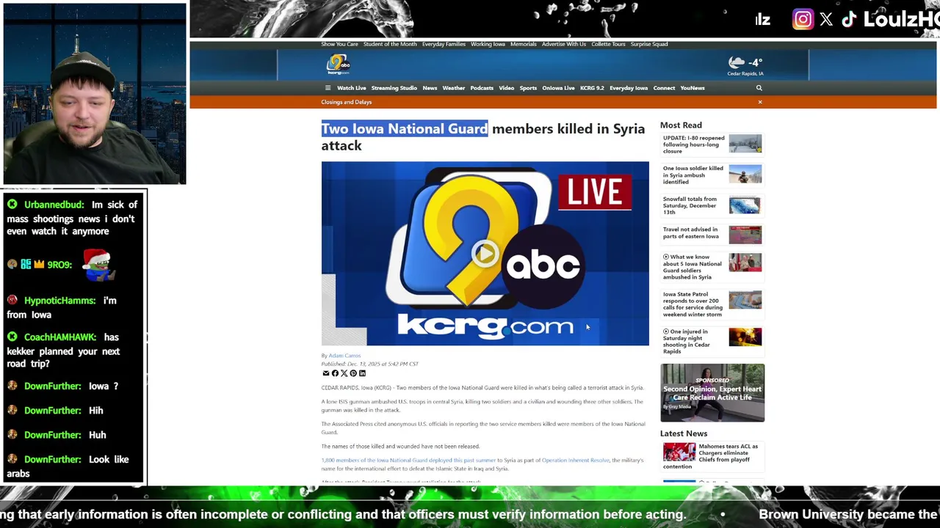Open YouNews menu item
This screenshot has height=528, width=940.
point(693,88)
